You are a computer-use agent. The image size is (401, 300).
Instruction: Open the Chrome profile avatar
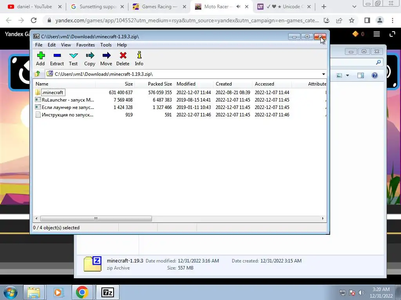point(380,20)
